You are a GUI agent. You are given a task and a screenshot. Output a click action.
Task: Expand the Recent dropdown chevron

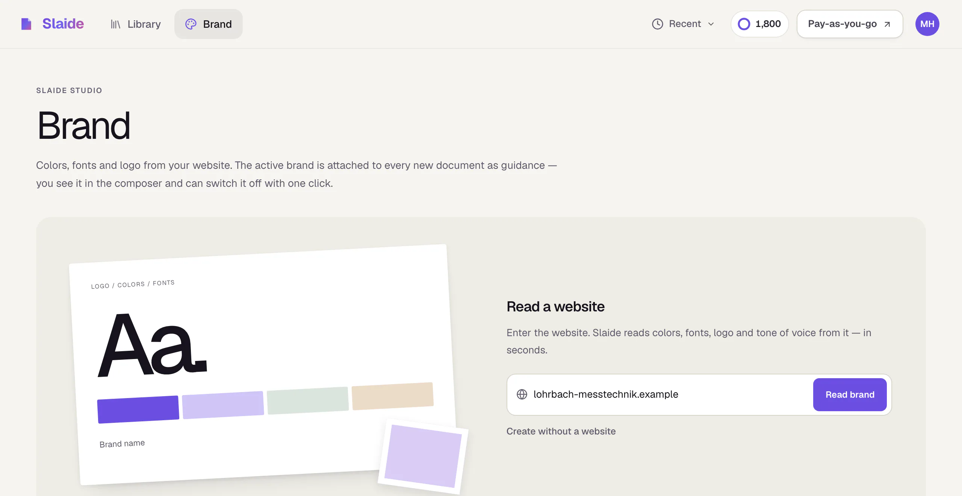coord(711,24)
